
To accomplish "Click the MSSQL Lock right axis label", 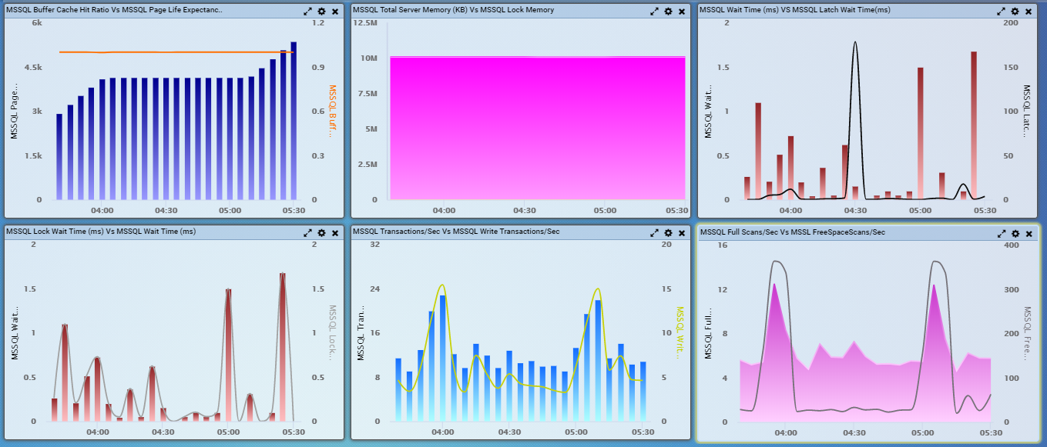I will tap(333, 332).
